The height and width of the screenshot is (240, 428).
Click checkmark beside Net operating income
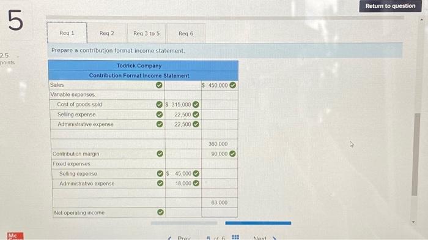160,212
